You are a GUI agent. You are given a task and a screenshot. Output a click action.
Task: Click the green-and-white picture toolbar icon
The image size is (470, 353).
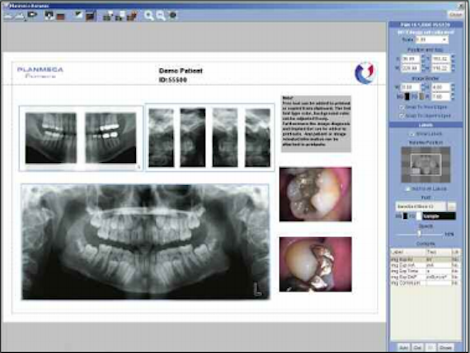coord(78,15)
